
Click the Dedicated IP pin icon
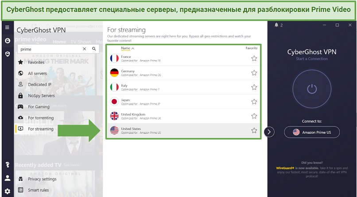point(20,84)
